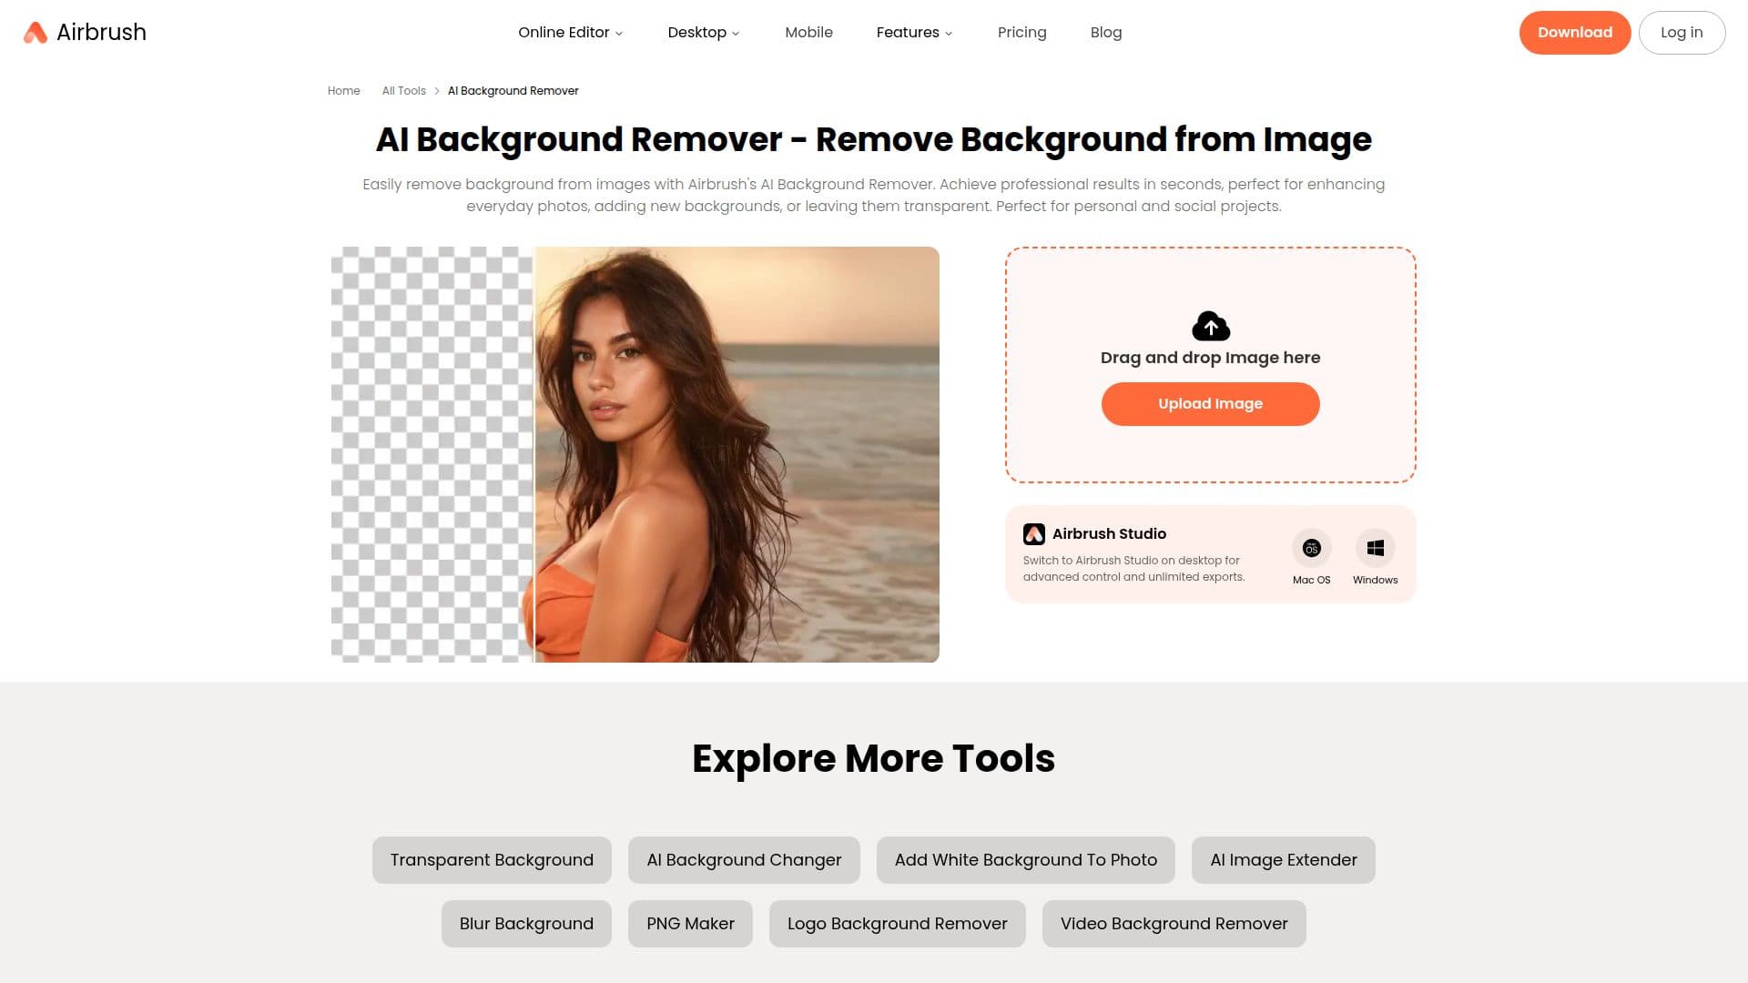Open the AI Image Extender tool

coord(1283,860)
